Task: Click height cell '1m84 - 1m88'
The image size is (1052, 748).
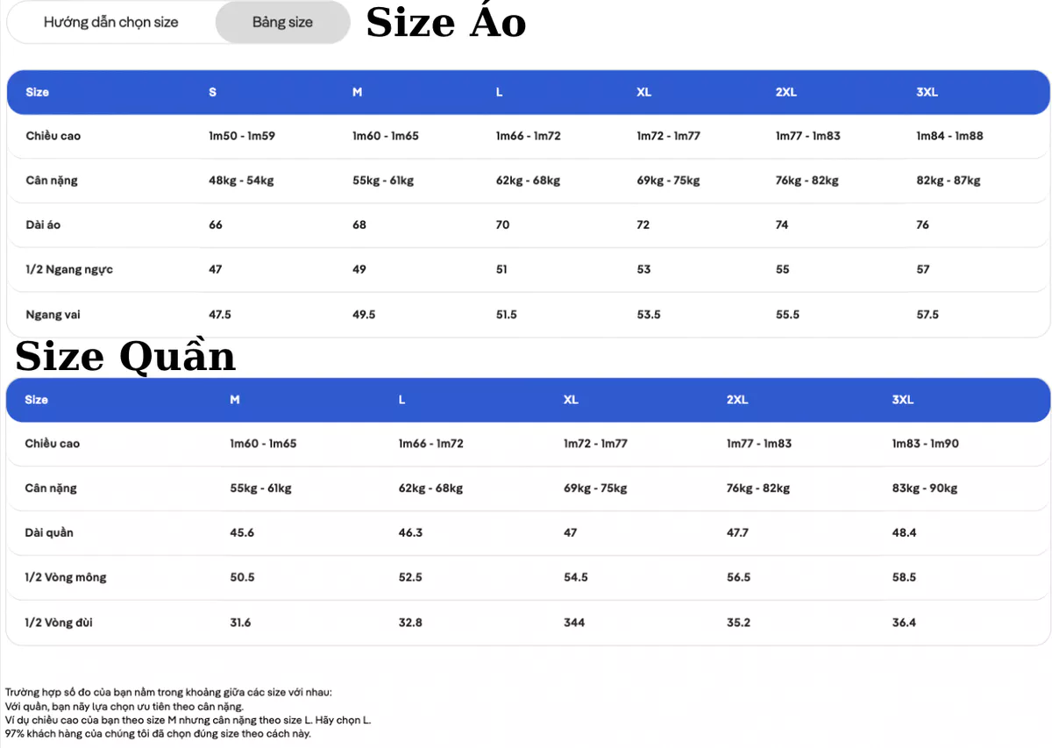Action: coord(949,136)
